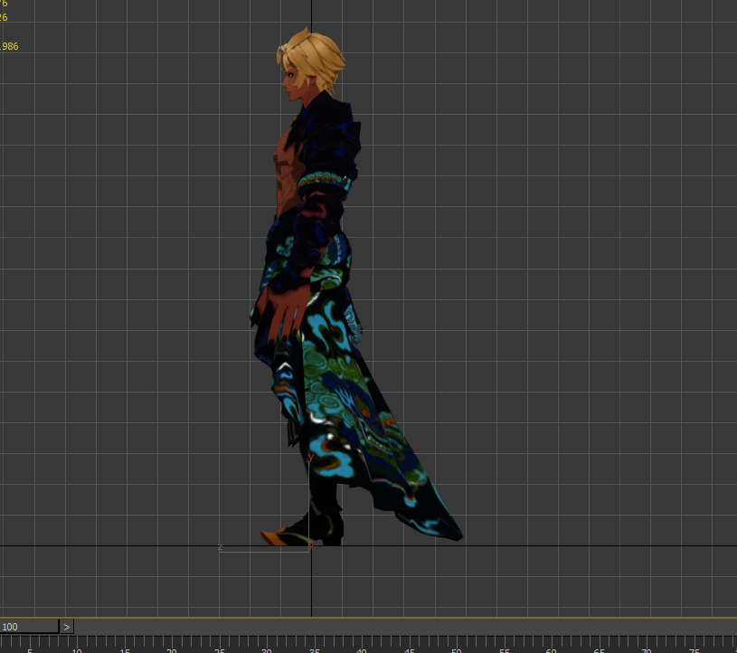Click the time slider next-frame arrow button
737x653 pixels.
pyautogui.click(x=67, y=627)
